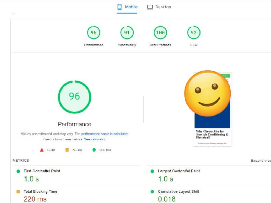Click the Largest Contentful Paint 1.0 s value
Image resolution: width=271 pixels, height=203 pixels.
point(166,179)
